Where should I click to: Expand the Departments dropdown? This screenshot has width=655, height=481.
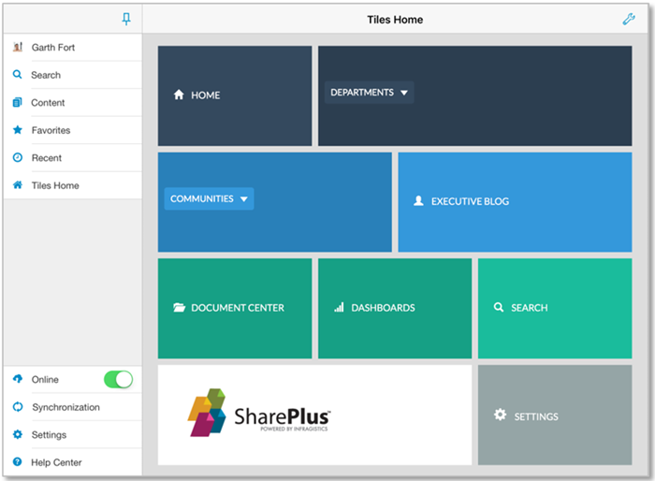coord(370,93)
